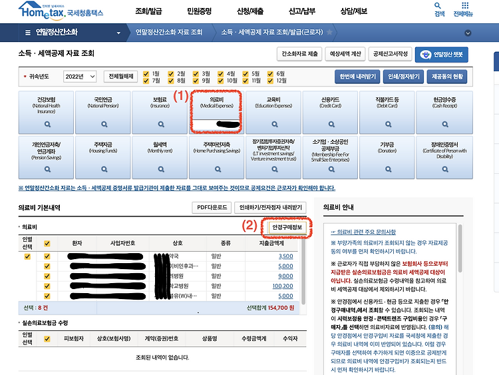The image size is (499, 375).
Task: Click the 100,200 amount link
Action: tap(283, 286)
